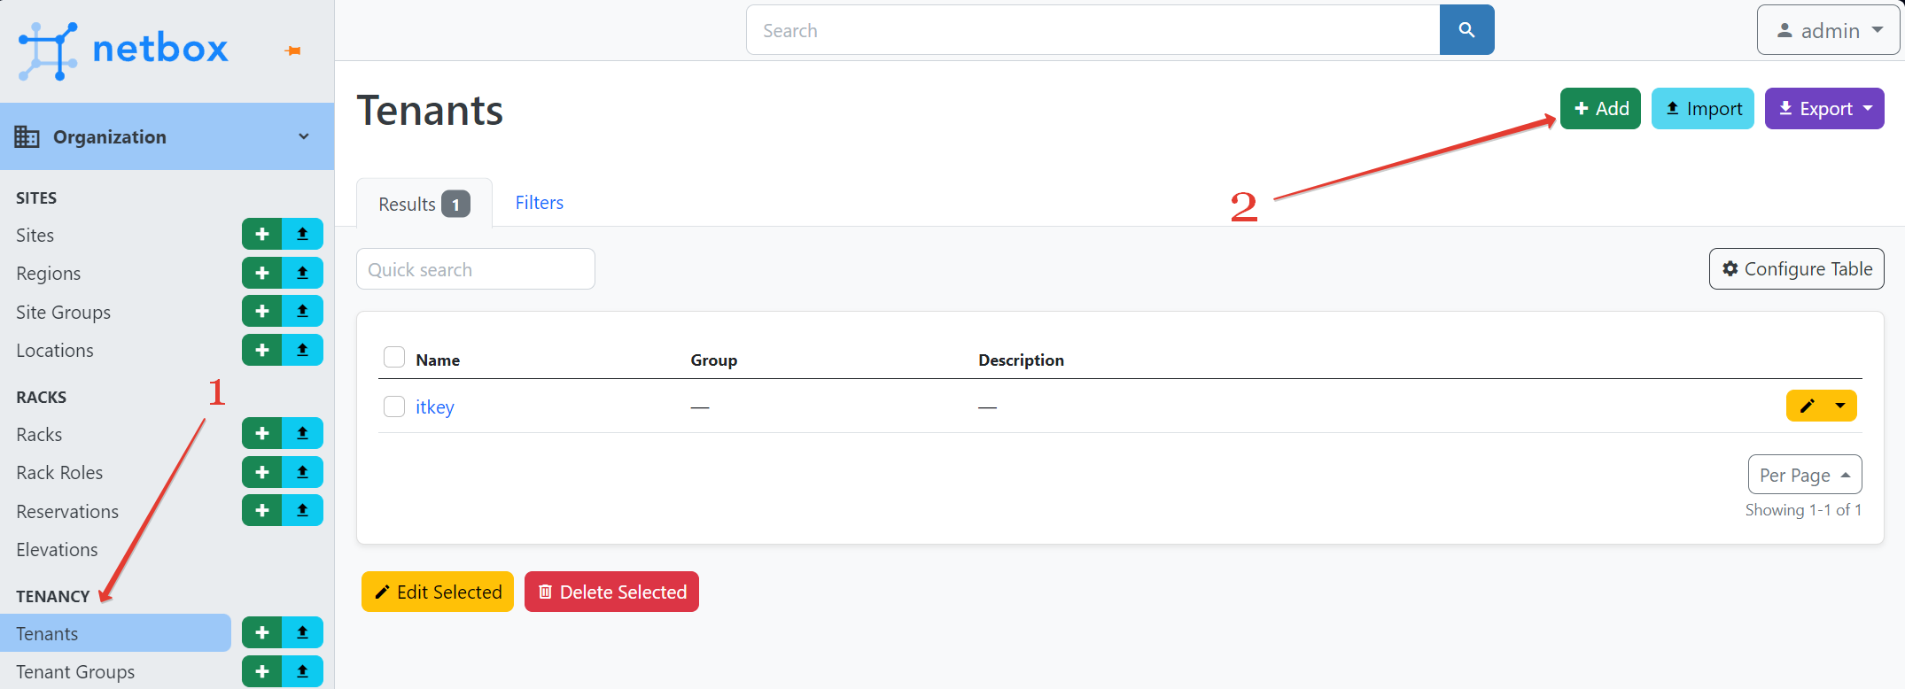This screenshot has width=1905, height=689.
Task: Open the itkey tenant link
Action: tap(434, 407)
